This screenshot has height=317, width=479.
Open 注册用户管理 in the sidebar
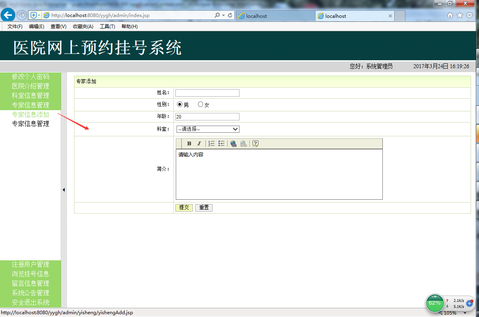30,264
